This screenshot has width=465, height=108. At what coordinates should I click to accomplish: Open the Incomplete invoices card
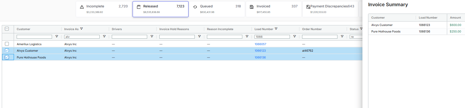click(x=104, y=9)
